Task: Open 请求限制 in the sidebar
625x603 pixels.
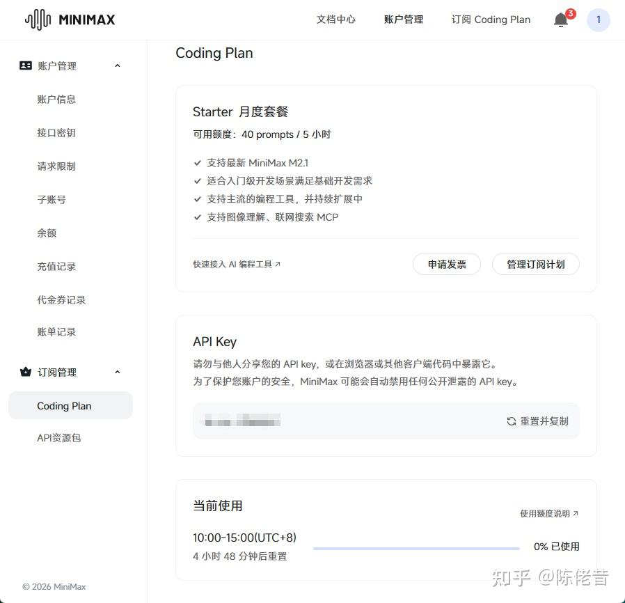Action: 56,166
